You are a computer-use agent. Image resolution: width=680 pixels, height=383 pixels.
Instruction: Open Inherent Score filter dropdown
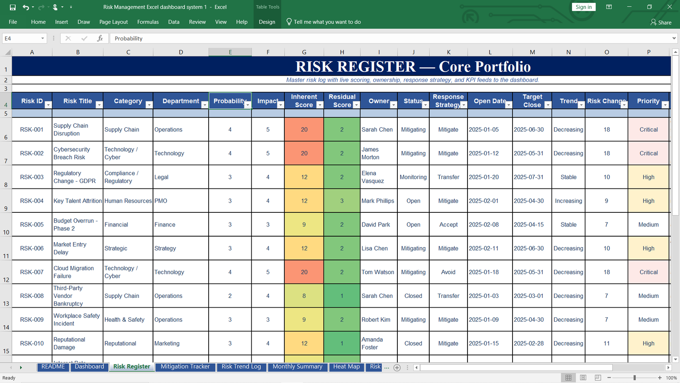click(x=320, y=105)
